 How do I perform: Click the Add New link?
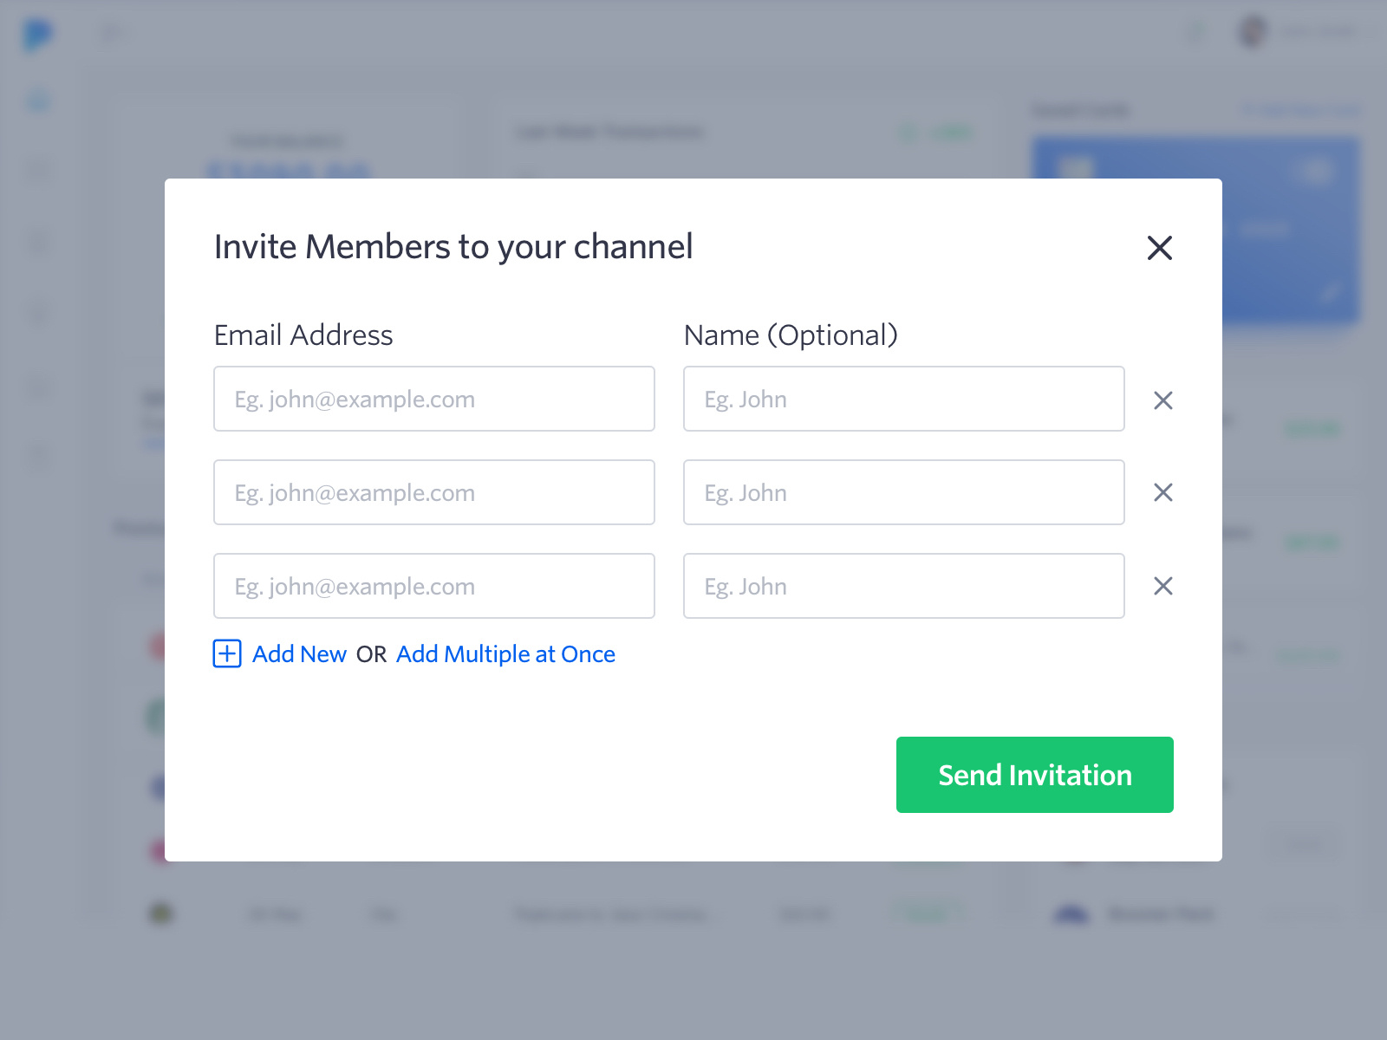299,654
